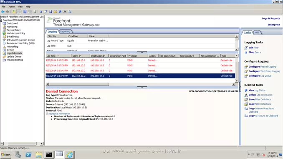Screen dimensions: 283x159
Task: Click the Save Filter Definitions floppy-disk icon
Action: [51, 12]
